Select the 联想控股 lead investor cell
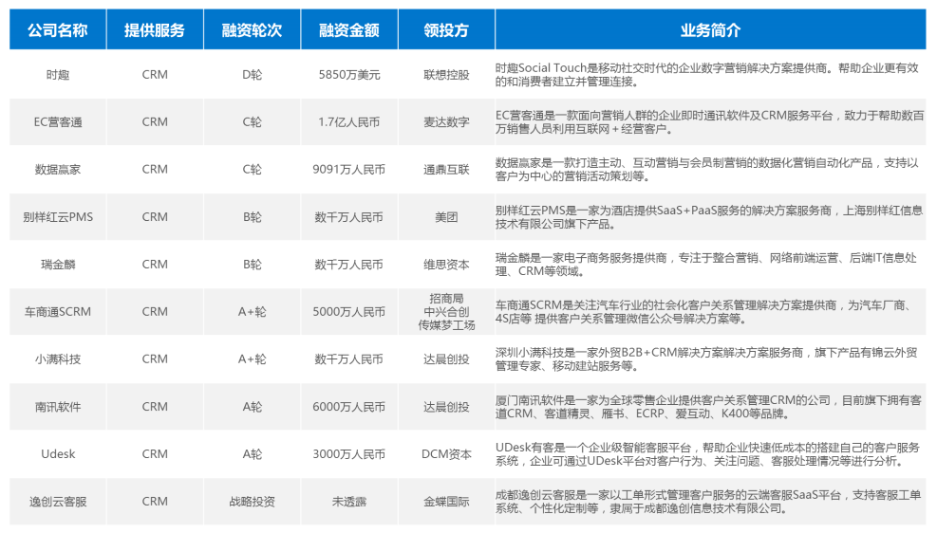The height and width of the screenshot is (533, 937). pyautogui.click(x=446, y=75)
